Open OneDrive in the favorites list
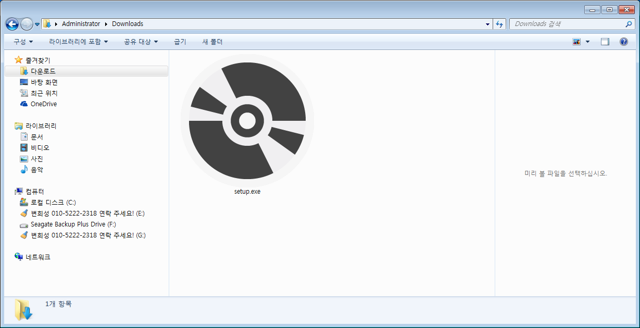The image size is (640, 328). [43, 104]
